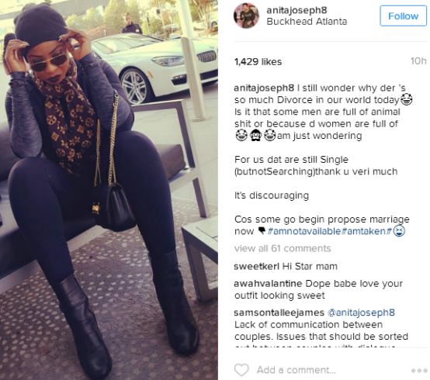Like the post with the heart icon
430x380 pixels.
pos(241,370)
